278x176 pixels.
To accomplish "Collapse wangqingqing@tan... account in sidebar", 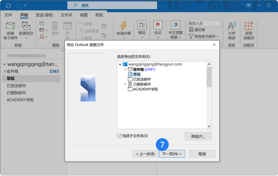I will click(5, 64).
